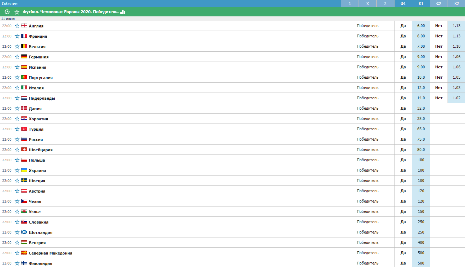Toggle favorite star next to Испания
This screenshot has height=267, width=465.
tap(17, 67)
